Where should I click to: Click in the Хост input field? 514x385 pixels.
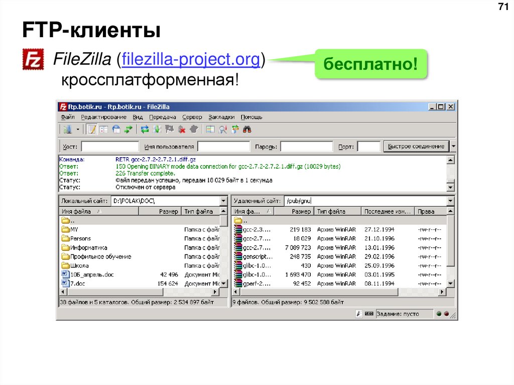pos(110,146)
